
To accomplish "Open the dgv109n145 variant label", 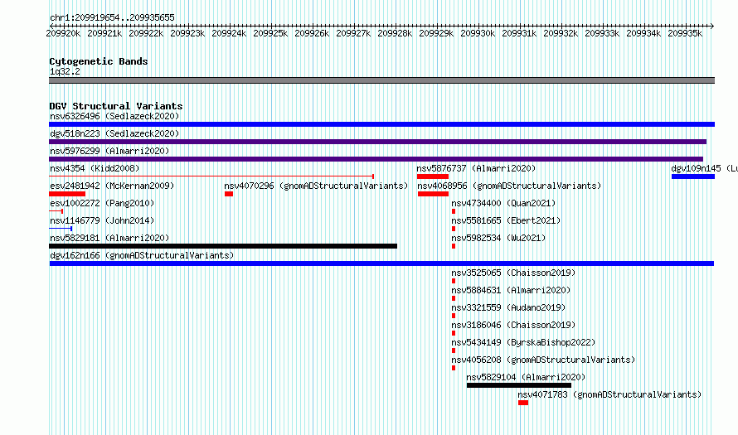I will tap(704, 168).
